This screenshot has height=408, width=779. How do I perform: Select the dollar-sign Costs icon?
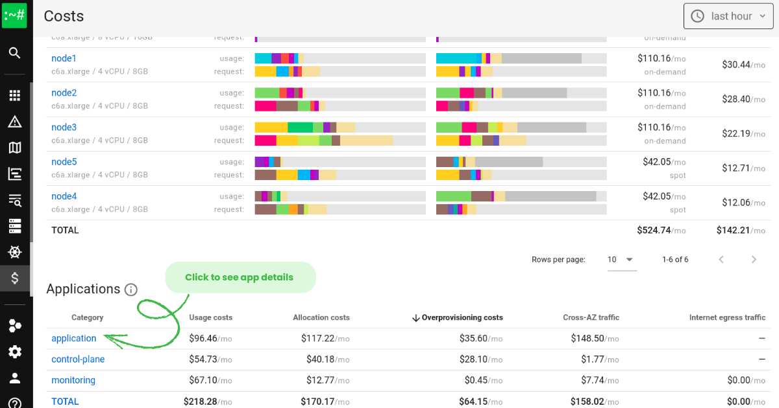(x=15, y=279)
